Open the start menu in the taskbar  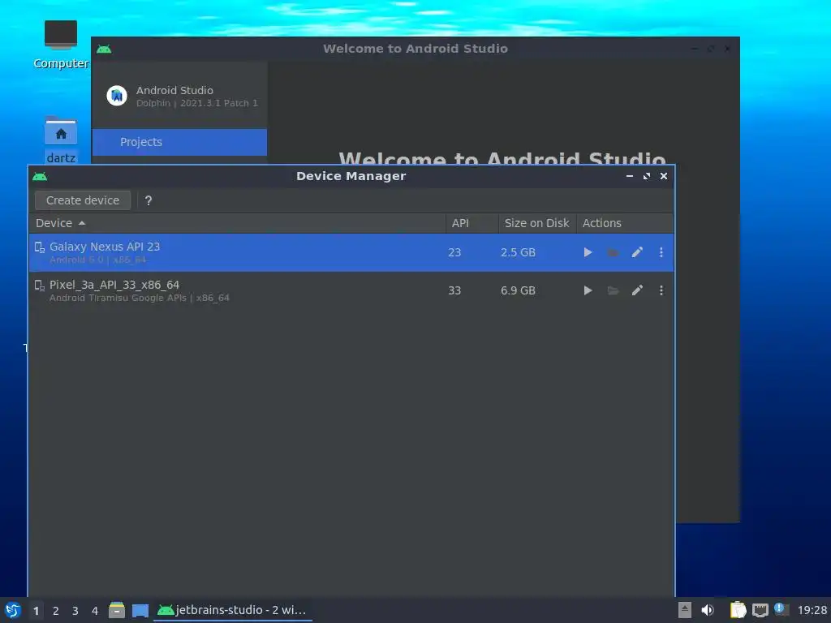click(x=13, y=610)
